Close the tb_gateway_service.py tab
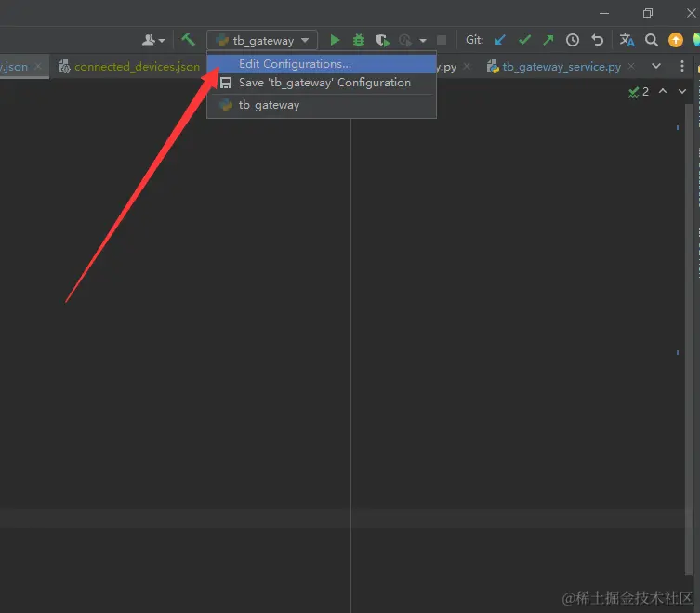Image resolution: width=700 pixels, height=613 pixels. (631, 66)
